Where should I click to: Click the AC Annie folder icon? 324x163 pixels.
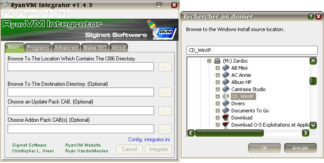[x=226, y=75]
